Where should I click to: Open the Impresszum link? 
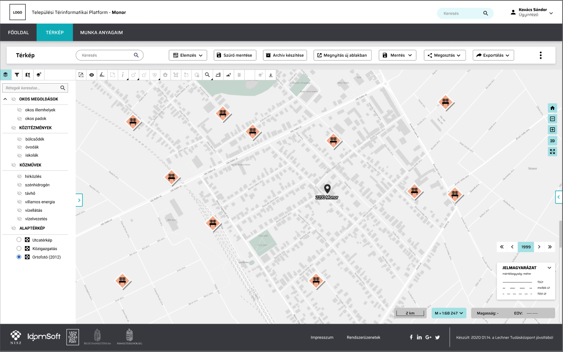322,338
